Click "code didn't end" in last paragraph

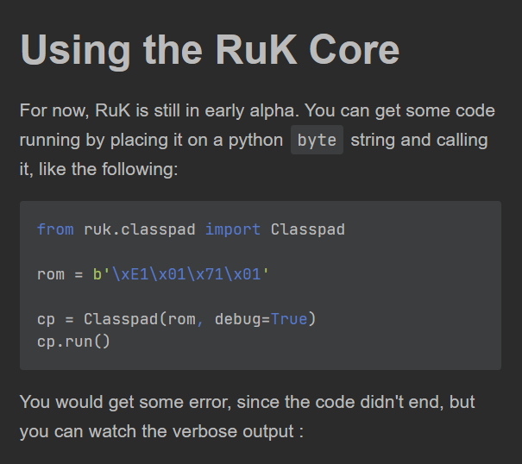[x=366, y=402]
